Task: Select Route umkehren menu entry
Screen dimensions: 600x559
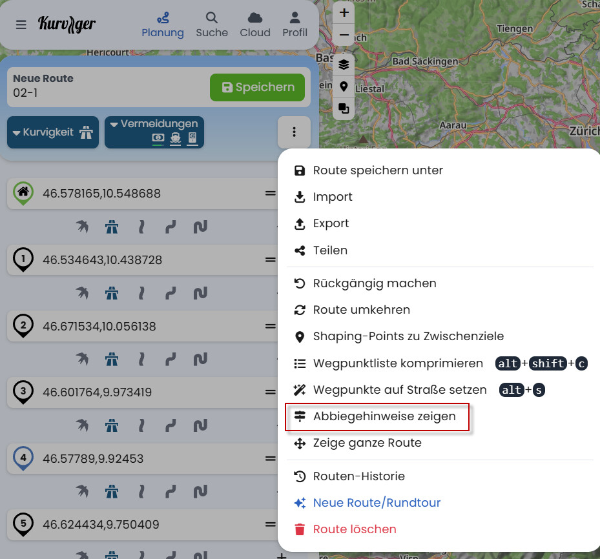Action: point(361,310)
